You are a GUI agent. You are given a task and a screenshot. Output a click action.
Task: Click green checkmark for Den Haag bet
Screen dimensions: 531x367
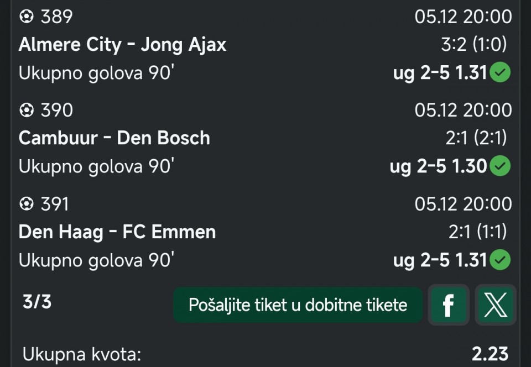pyautogui.click(x=500, y=260)
